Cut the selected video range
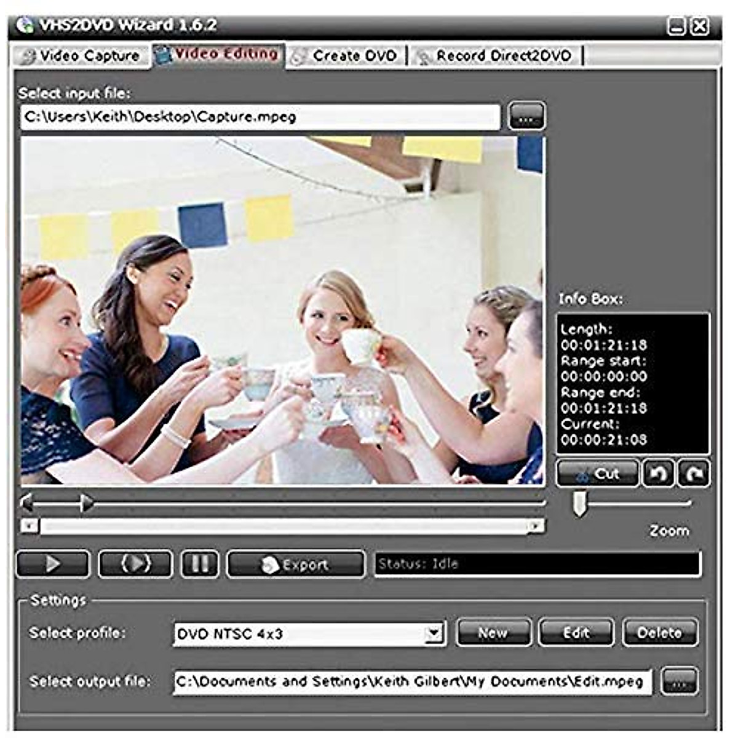Viewport: 738px width, 738px height. coord(595,472)
